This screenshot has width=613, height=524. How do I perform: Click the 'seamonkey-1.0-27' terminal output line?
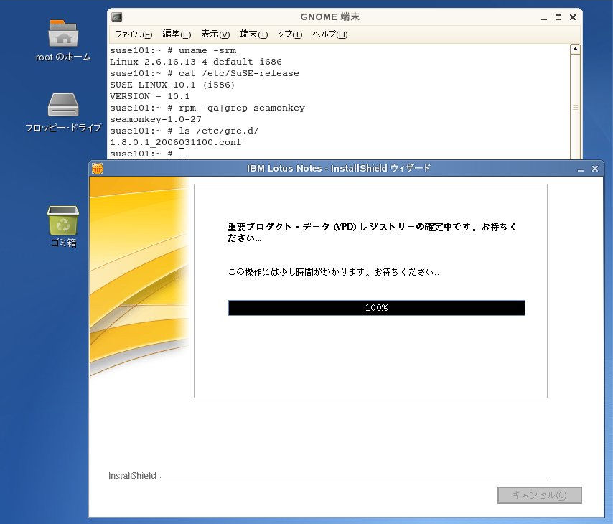click(156, 119)
